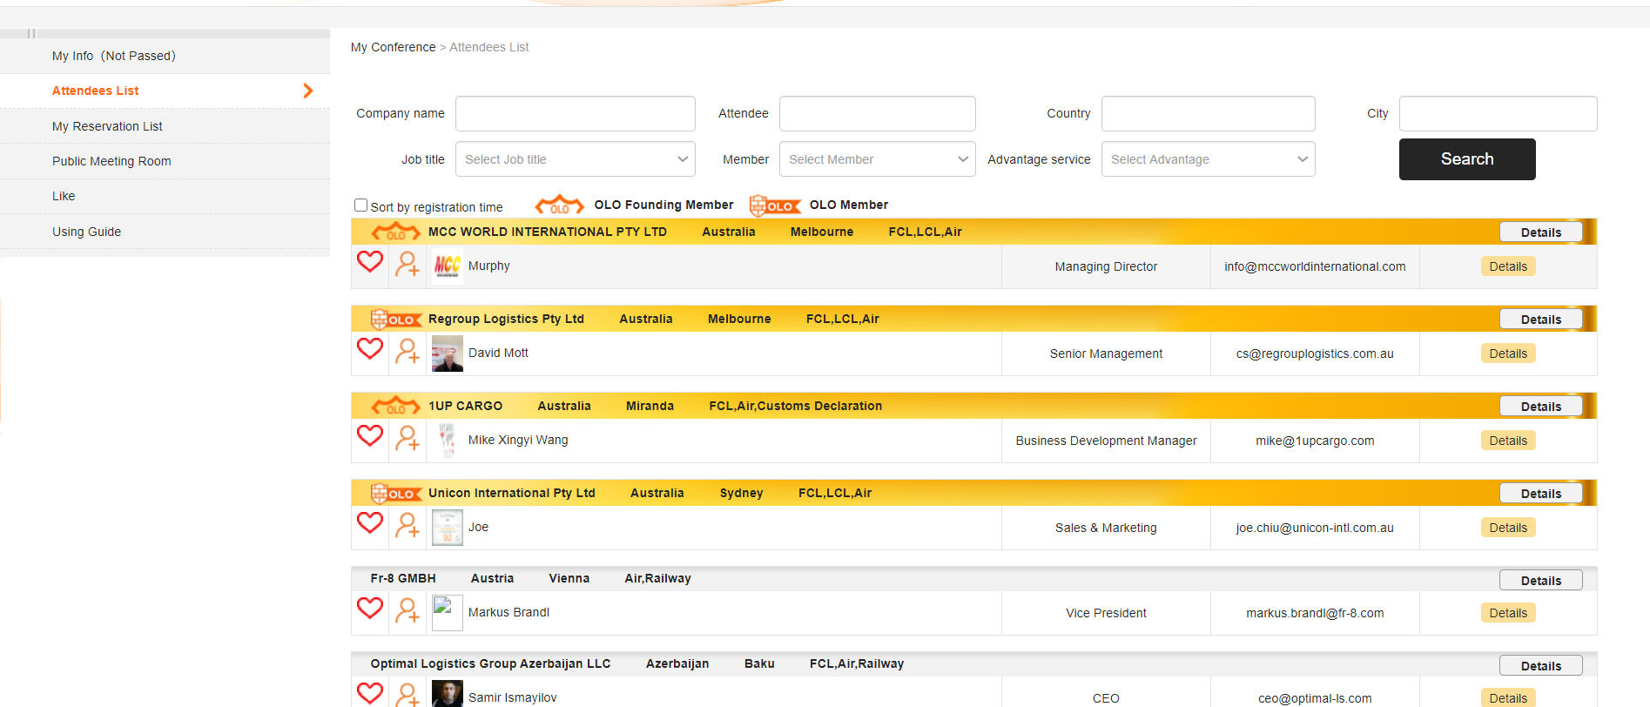Open company Details for Regroup Logistics
The width and height of the screenshot is (1650, 707).
pyautogui.click(x=1541, y=320)
